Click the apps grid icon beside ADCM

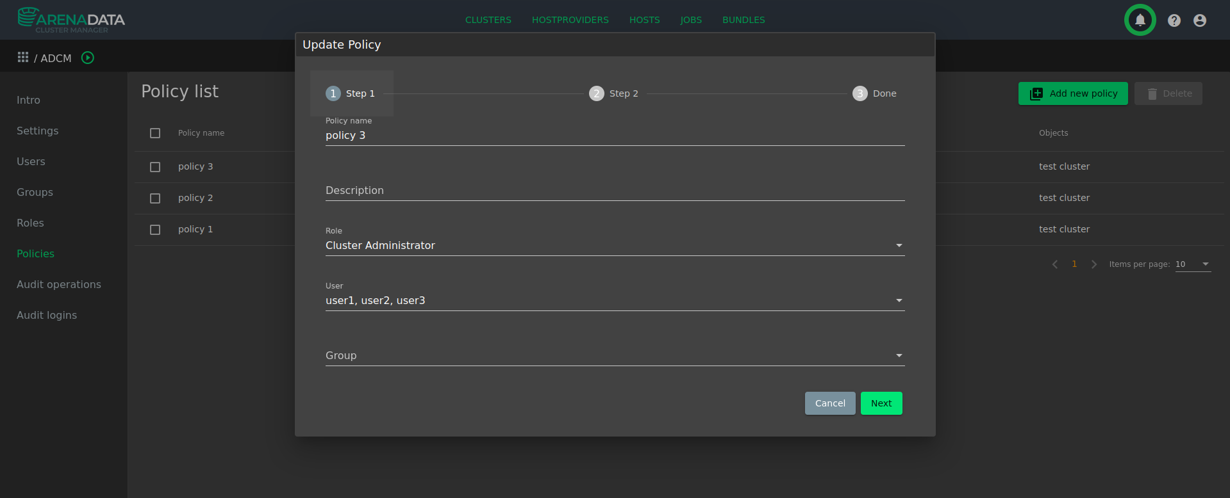pyautogui.click(x=23, y=58)
